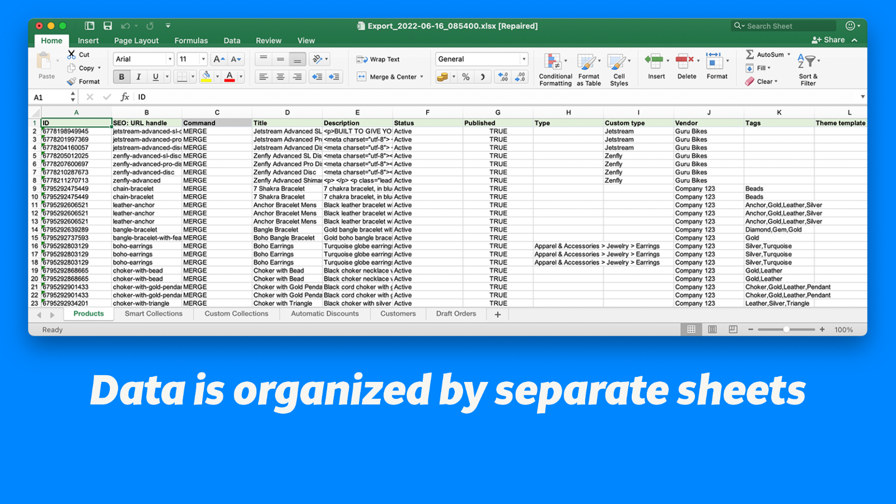Toggle bold formatting
896x504 pixels.
click(122, 77)
